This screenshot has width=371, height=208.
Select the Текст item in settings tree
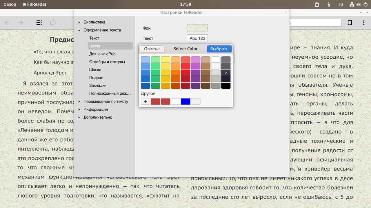pos(94,38)
